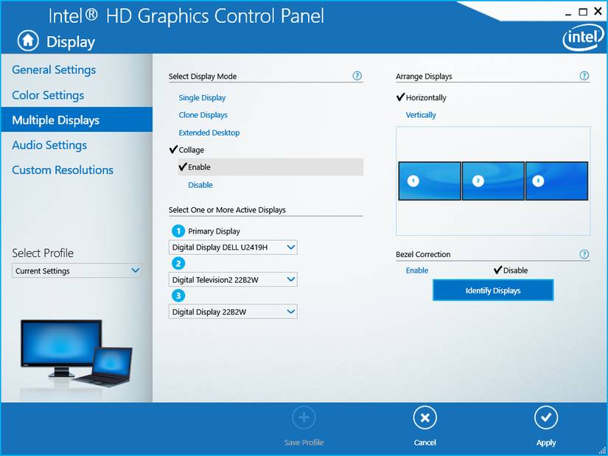608x456 pixels.
Task: Expand the Select Profile Current Settings dropdown
Action: click(x=77, y=270)
